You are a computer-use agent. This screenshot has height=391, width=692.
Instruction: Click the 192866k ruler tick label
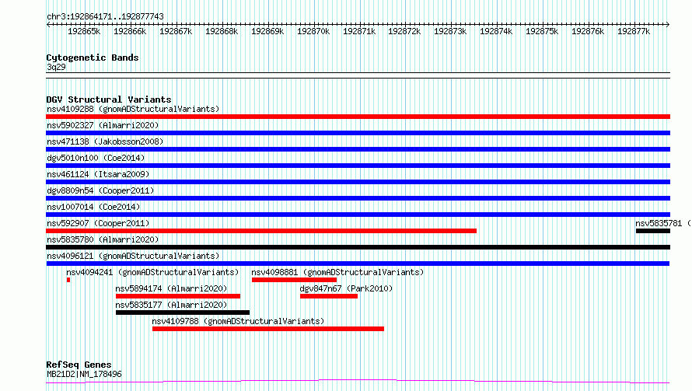[x=130, y=31]
